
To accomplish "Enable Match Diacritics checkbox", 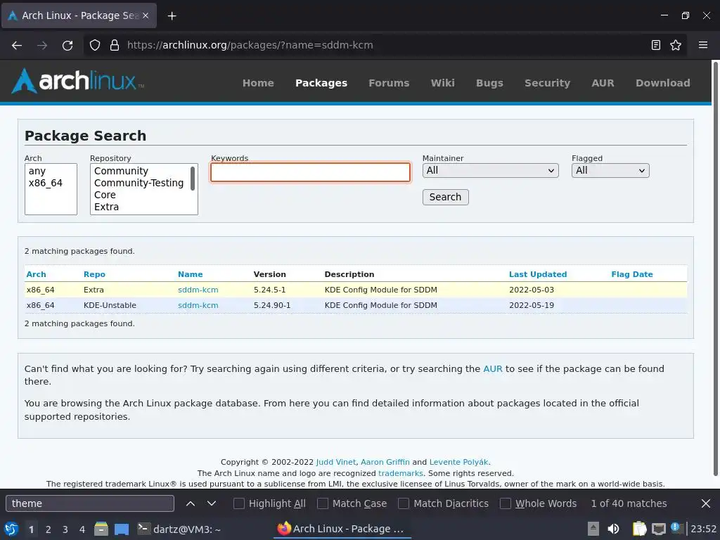I will tap(404, 503).
